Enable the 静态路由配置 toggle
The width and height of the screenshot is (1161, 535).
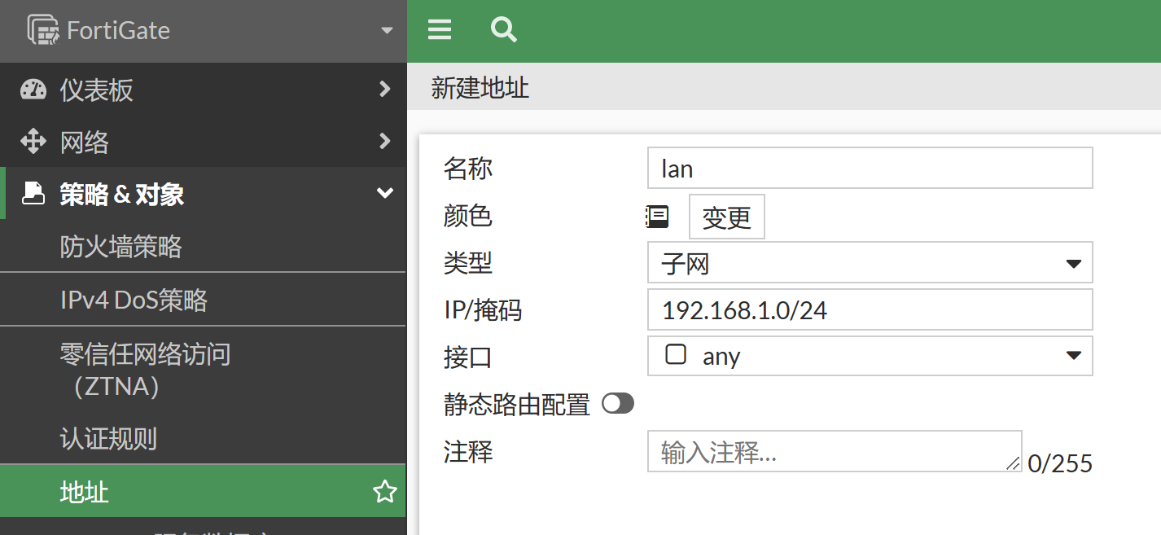pyautogui.click(x=617, y=404)
